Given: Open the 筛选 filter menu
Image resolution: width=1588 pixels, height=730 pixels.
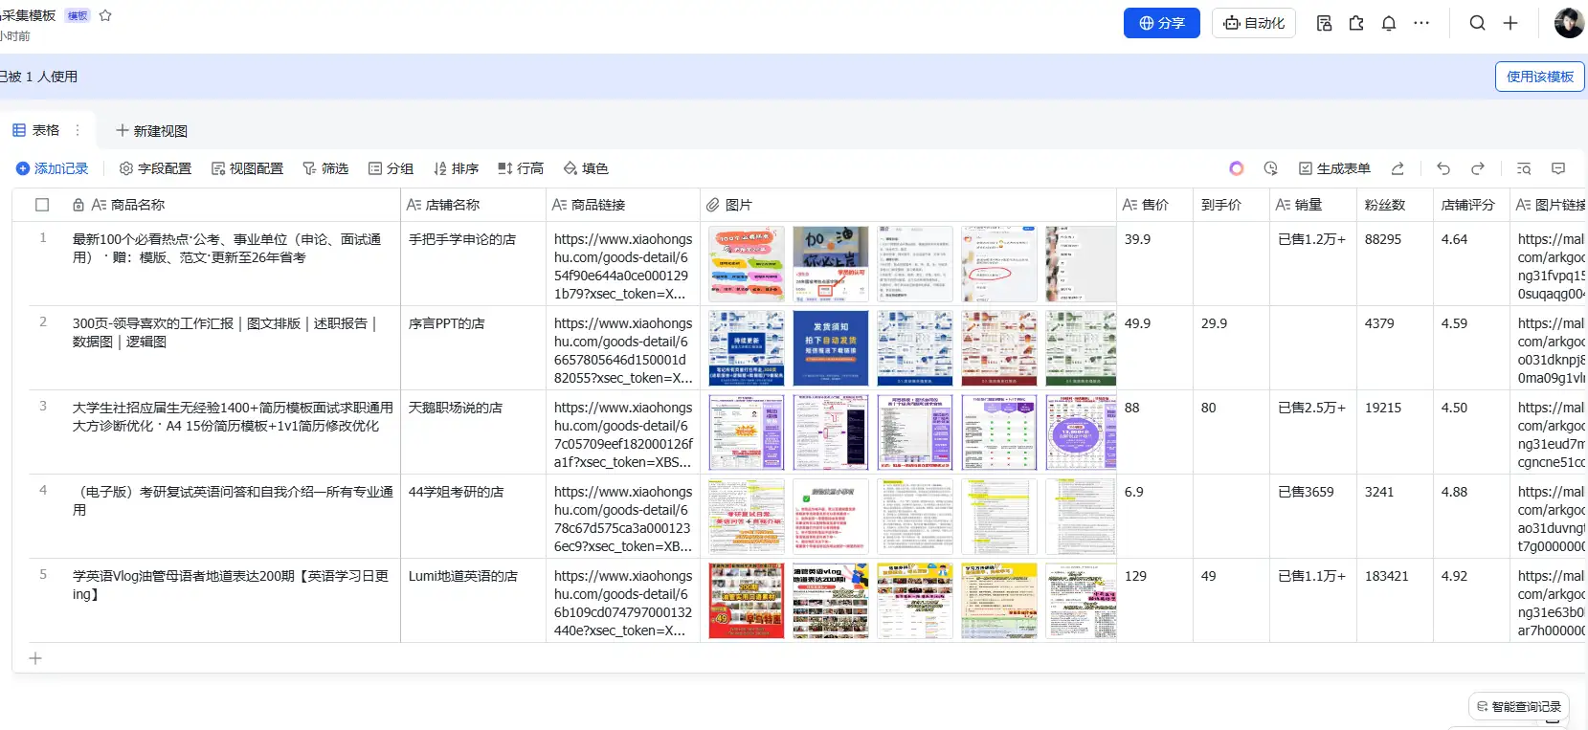Looking at the screenshot, I should pyautogui.click(x=325, y=168).
